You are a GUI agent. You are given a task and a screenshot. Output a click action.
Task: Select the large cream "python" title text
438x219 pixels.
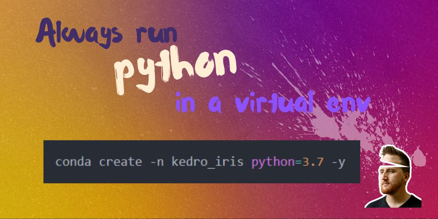[175, 68]
